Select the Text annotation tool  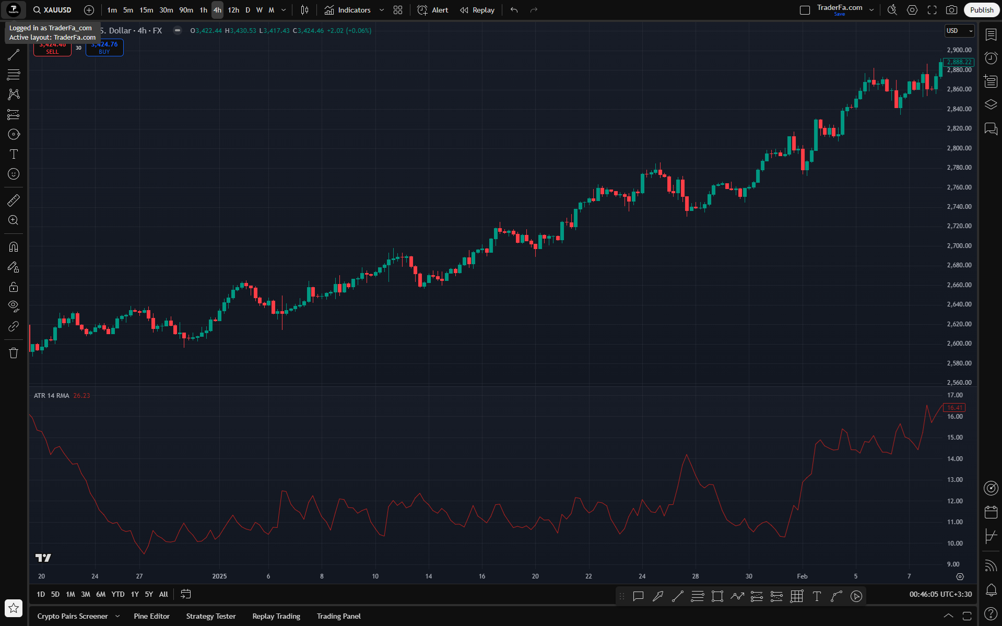click(x=14, y=154)
